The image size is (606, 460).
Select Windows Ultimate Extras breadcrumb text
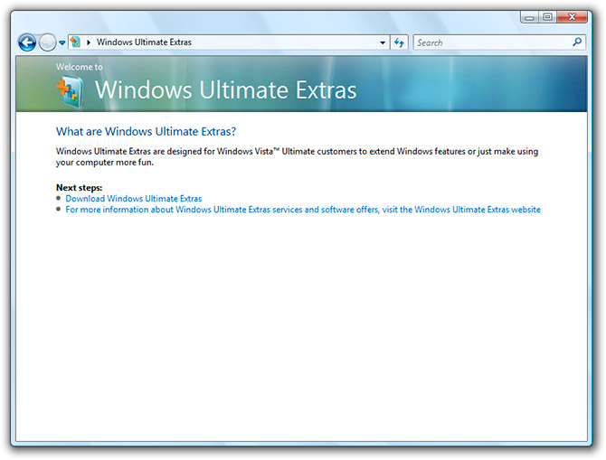144,42
